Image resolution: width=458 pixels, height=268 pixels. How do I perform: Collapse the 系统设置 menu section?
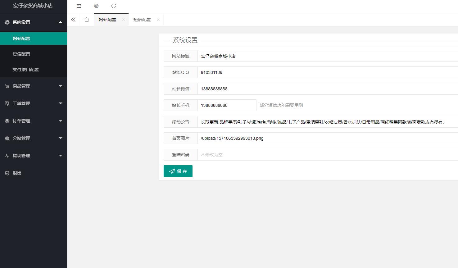coord(34,22)
